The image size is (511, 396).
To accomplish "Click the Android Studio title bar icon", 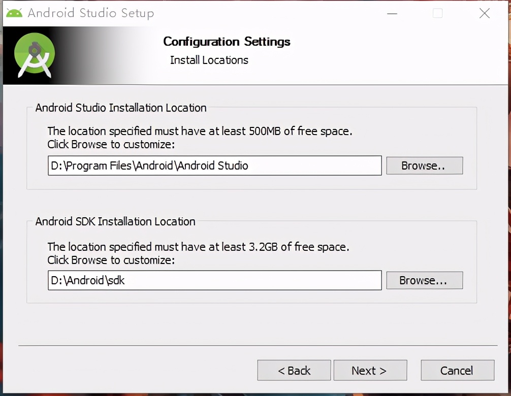I will (14, 13).
